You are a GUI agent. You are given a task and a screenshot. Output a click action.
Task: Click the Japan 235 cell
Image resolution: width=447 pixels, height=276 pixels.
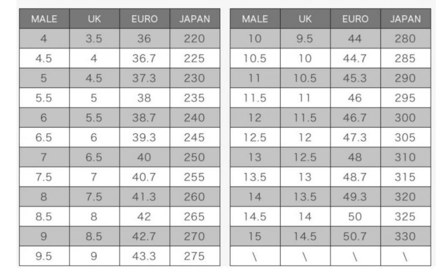[195, 98]
